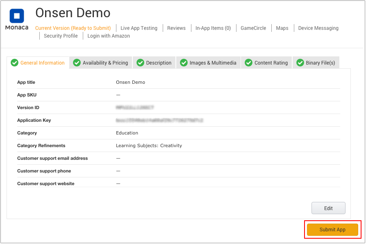Click the green check icon beside Images & Multimedia

(x=184, y=63)
